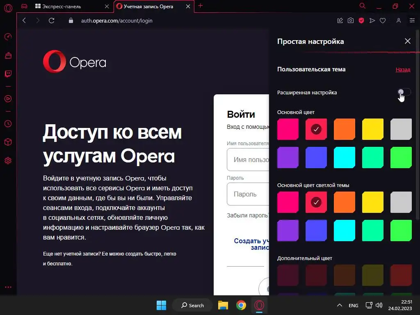Pick pink swatch under Основной цвет

[288, 129]
